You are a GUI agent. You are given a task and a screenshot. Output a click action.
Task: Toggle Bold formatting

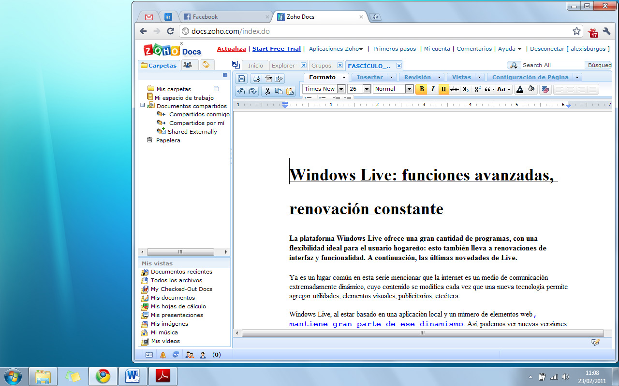(x=422, y=89)
